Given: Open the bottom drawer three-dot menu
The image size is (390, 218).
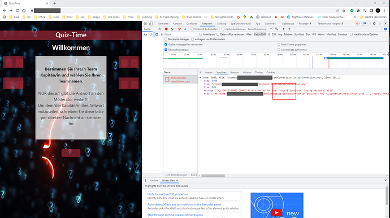Looking at the screenshot, I should (146, 181).
